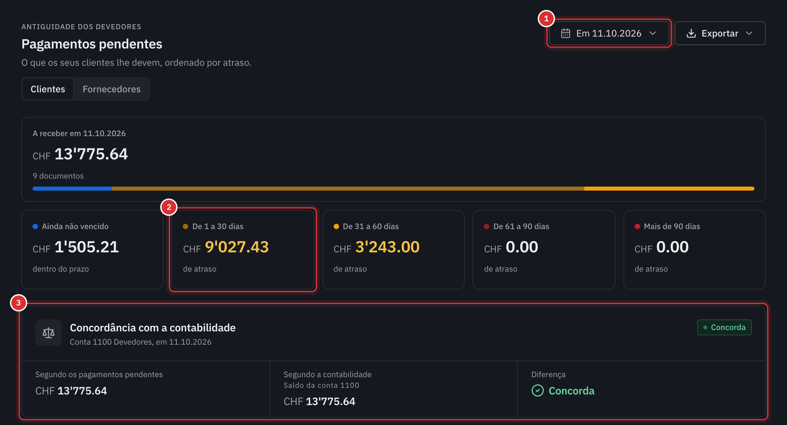Expand the Exportar dropdown menu

(720, 33)
